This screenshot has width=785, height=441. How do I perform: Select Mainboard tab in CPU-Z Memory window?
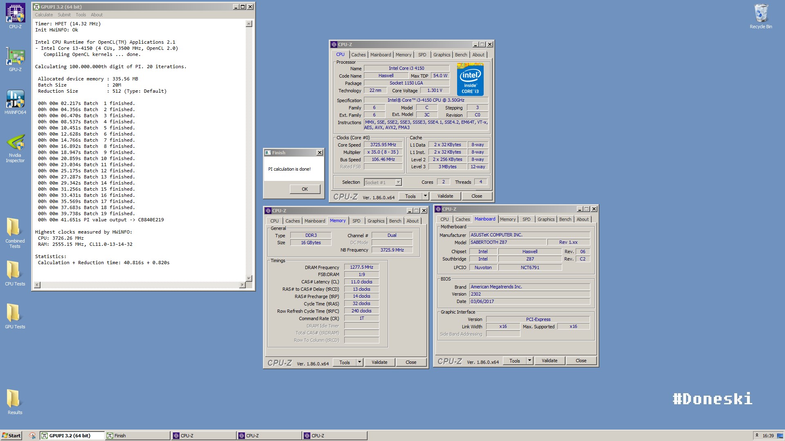315,221
